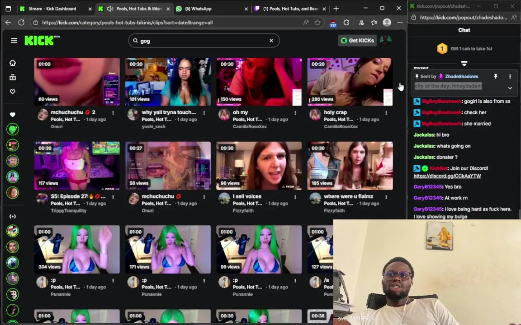The image size is (521, 325).
Task: Open pinned message more options
Action: tap(510, 76)
